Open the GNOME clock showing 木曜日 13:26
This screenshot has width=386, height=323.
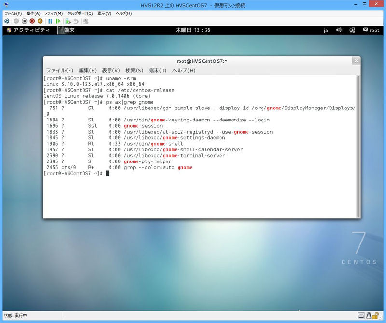(x=193, y=30)
